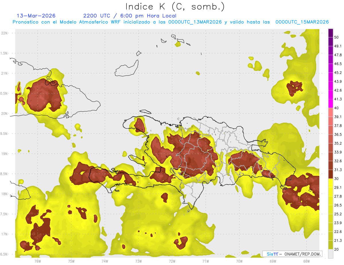Click the "72W" longitude label
The image size is (344, 265).
(x=172, y=261)
